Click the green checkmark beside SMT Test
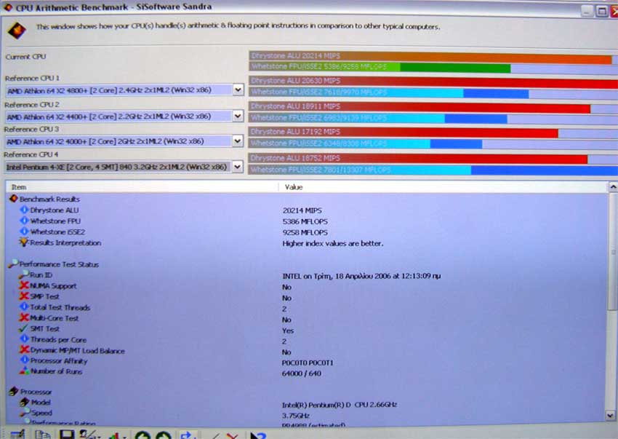618x439 pixels. (24, 328)
